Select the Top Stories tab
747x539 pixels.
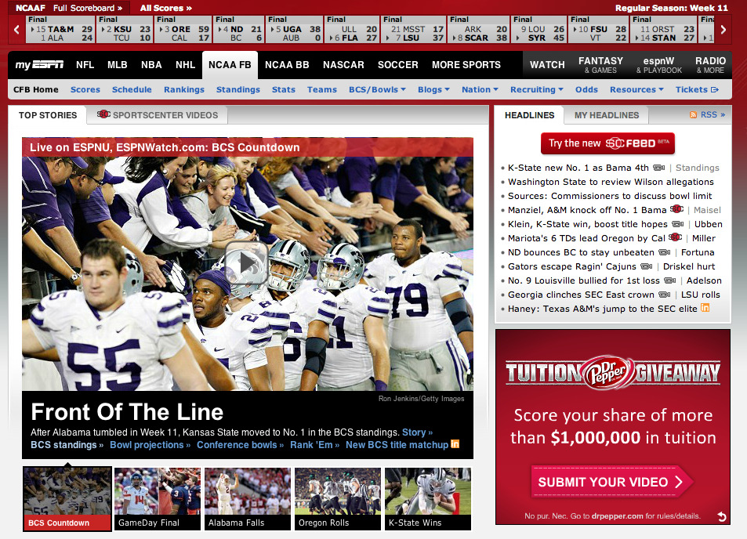[x=48, y=114]
